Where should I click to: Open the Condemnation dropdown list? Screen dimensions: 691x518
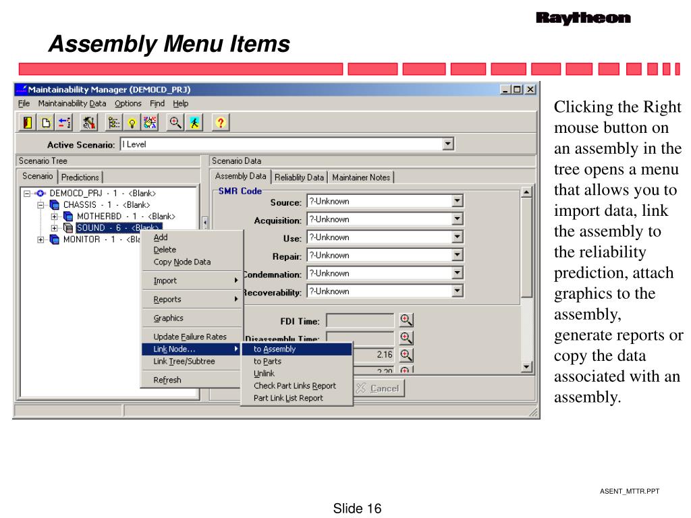(x=458, y=273)
